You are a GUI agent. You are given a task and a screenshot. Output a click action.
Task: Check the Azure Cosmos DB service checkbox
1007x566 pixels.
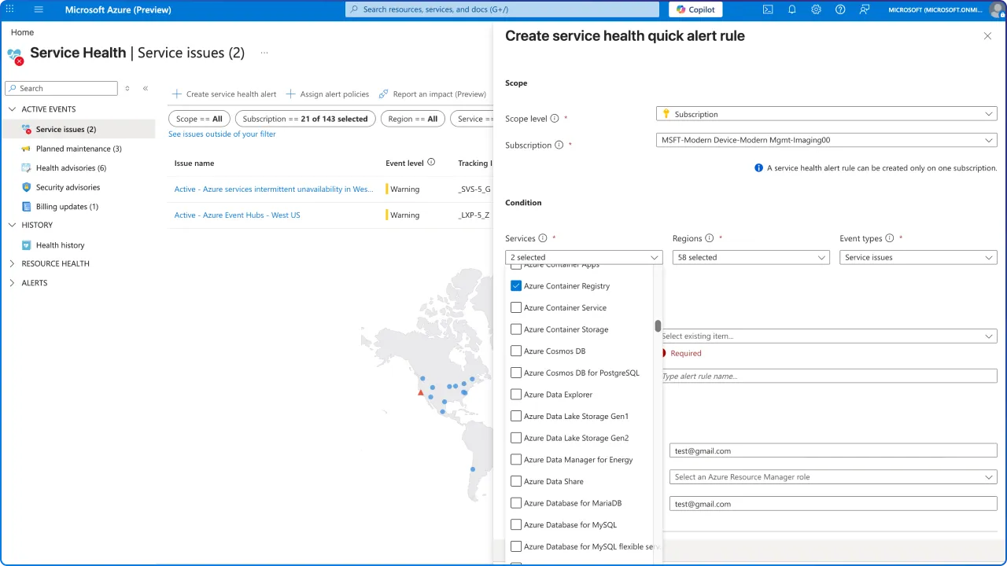tap(515, 351)
